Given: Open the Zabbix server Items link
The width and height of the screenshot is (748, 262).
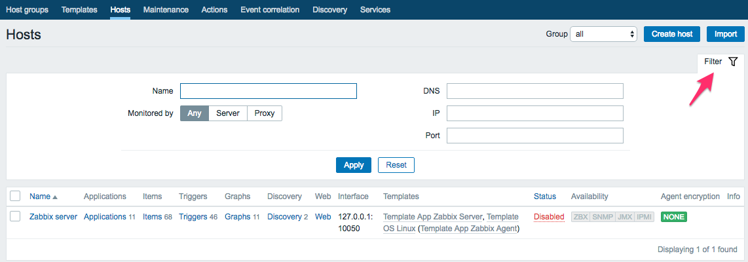Looking at the screenshot, I should click(153, 217).
